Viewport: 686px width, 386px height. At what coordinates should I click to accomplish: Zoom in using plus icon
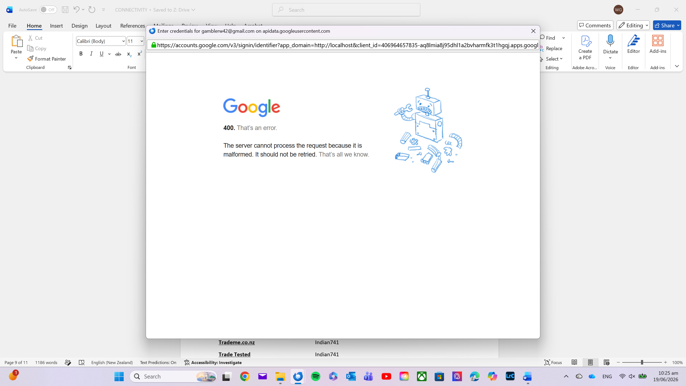click(x=665, y=362)
